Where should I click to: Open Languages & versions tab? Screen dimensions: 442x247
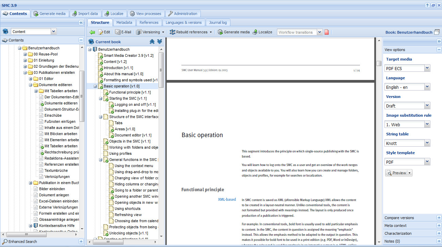(184, 22)
